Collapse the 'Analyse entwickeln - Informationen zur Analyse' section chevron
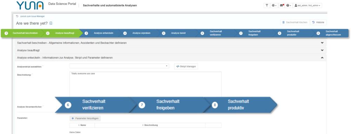The image size is (351, 134). (x=322, y=58)
